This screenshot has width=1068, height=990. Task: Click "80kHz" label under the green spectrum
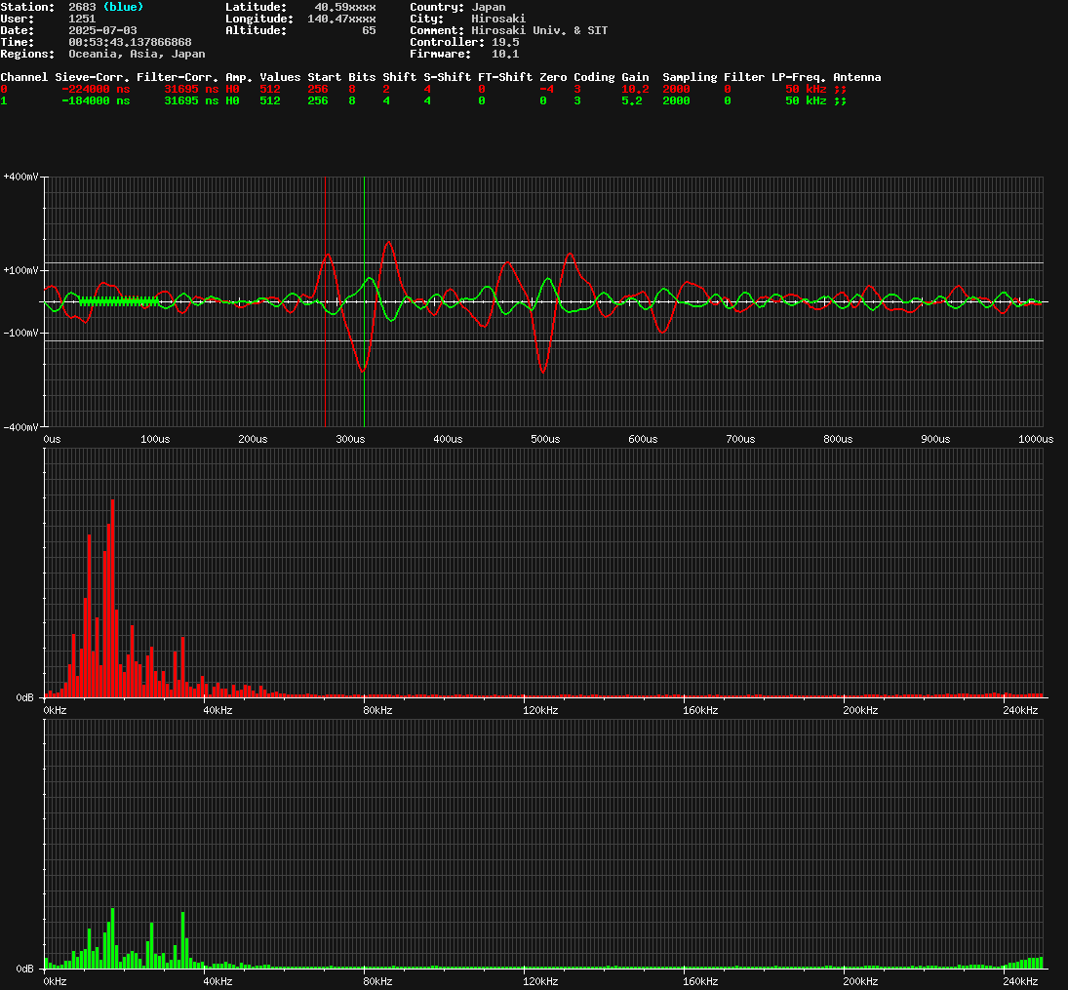pos(377,982)
